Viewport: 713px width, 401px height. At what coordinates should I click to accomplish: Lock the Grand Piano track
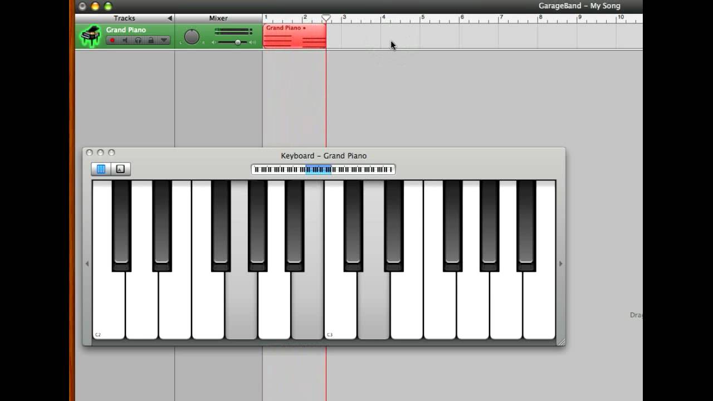pos(150,40)
